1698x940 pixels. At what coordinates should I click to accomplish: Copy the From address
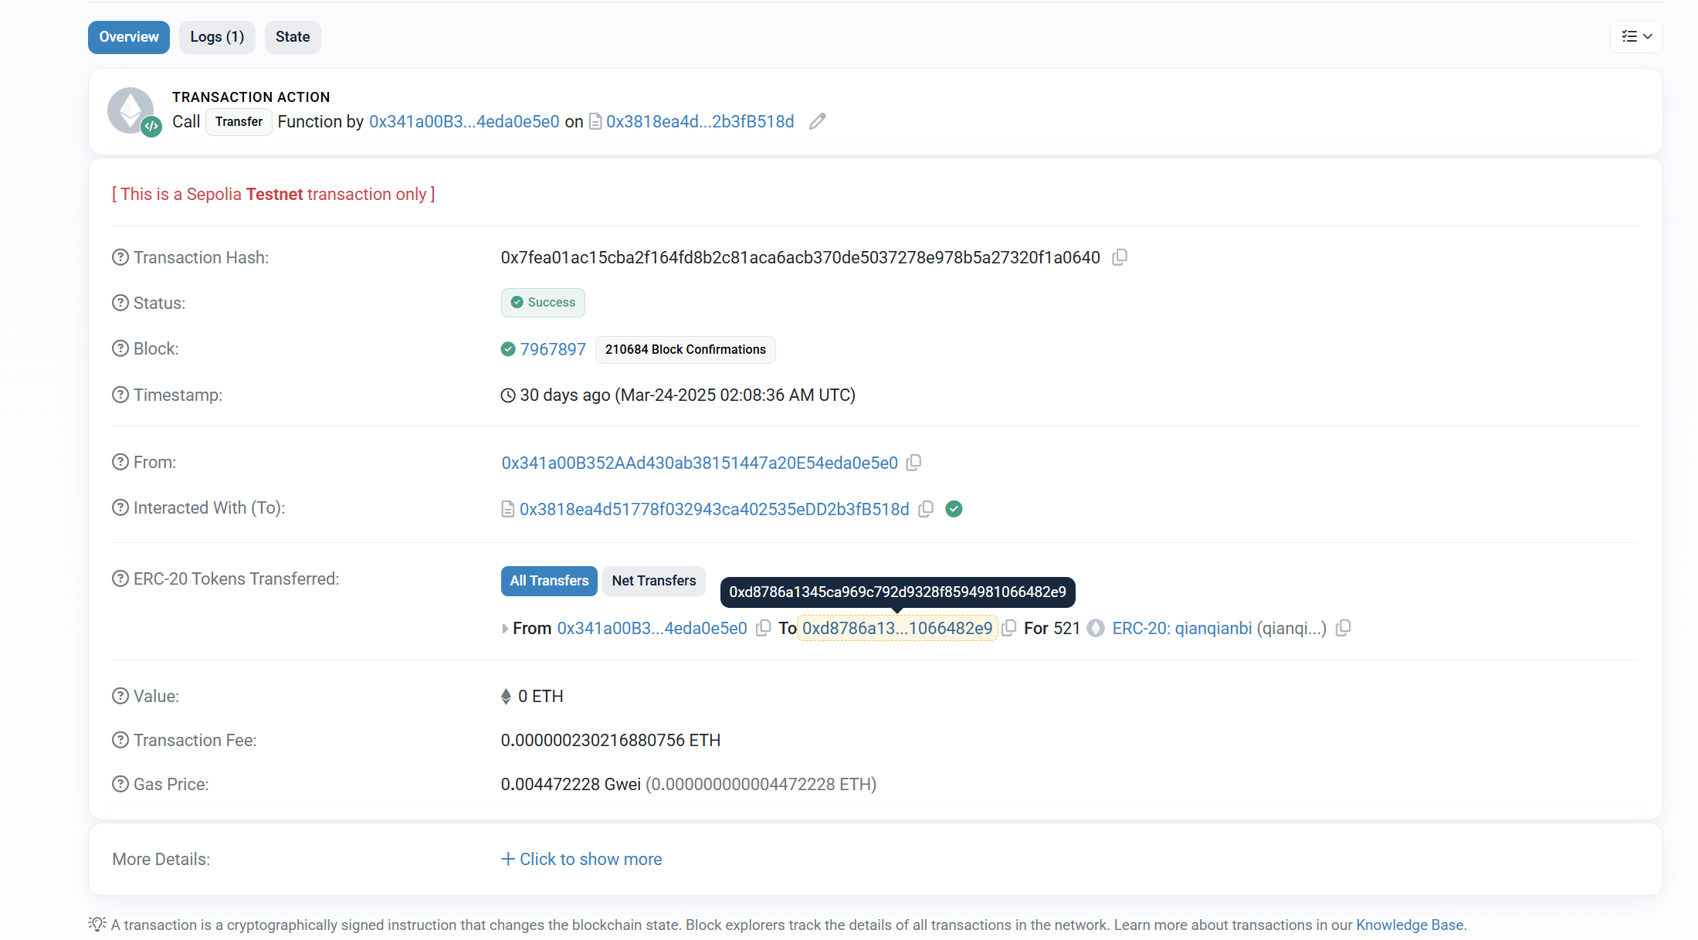[913, 463]
